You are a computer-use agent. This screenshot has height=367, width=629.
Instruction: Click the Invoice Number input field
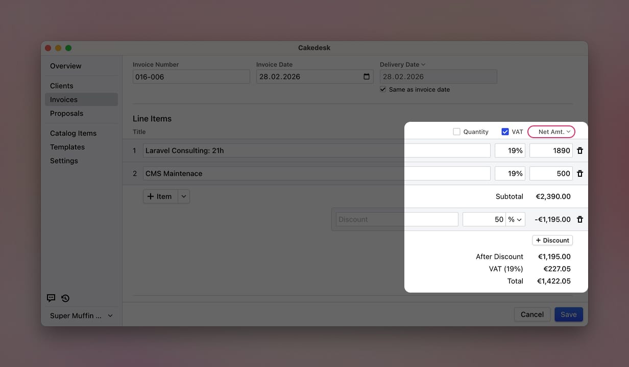click(x=191, y=76)
